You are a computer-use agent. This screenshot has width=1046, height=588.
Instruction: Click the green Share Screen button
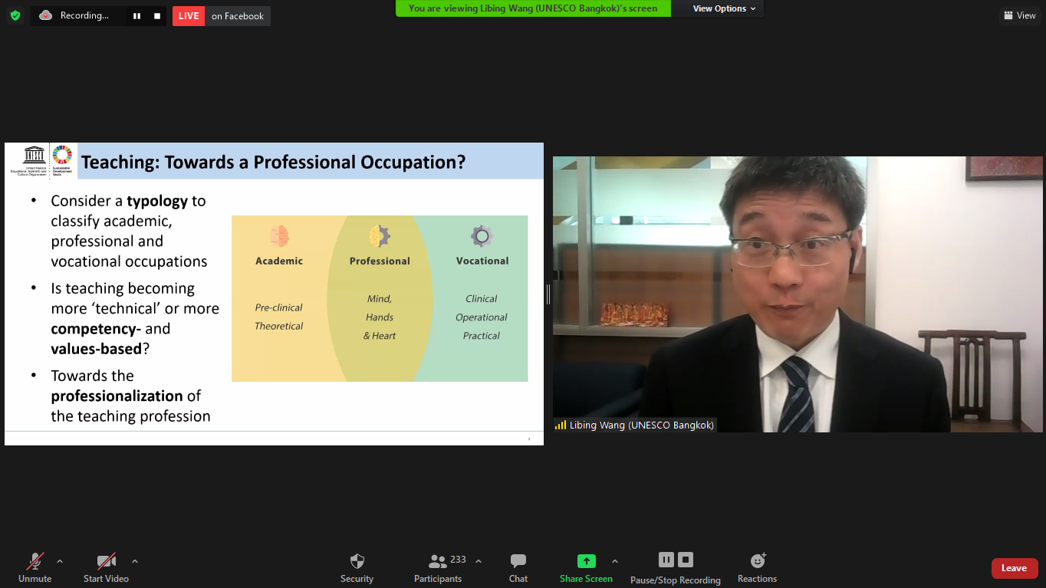coord(586,568)
